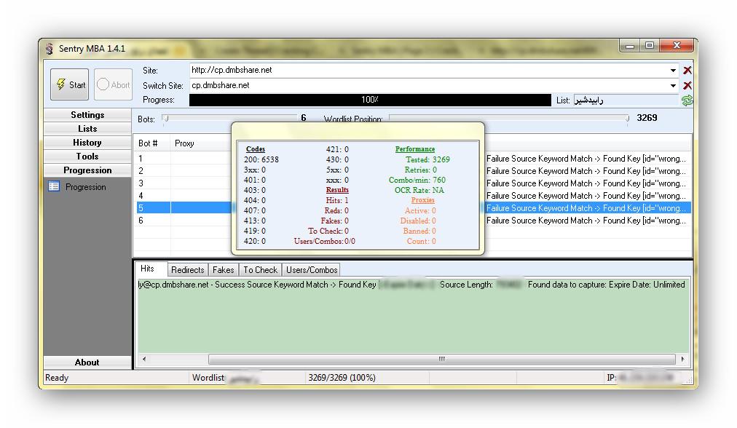Open the About section
This screenshot has height=428, width=737.
click(87, 362)
